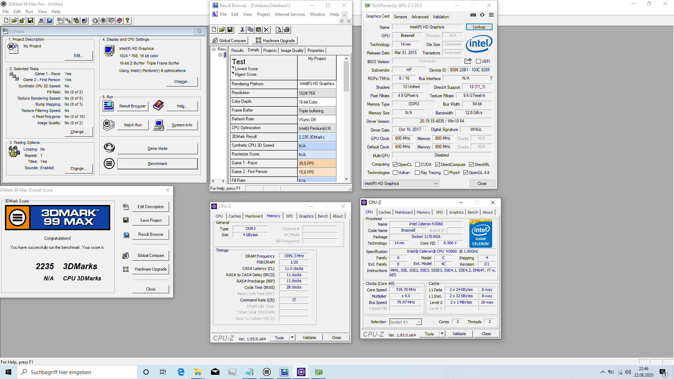
Task: Click the 2.235 3DMarks result cell
Action: coord(317,137)
